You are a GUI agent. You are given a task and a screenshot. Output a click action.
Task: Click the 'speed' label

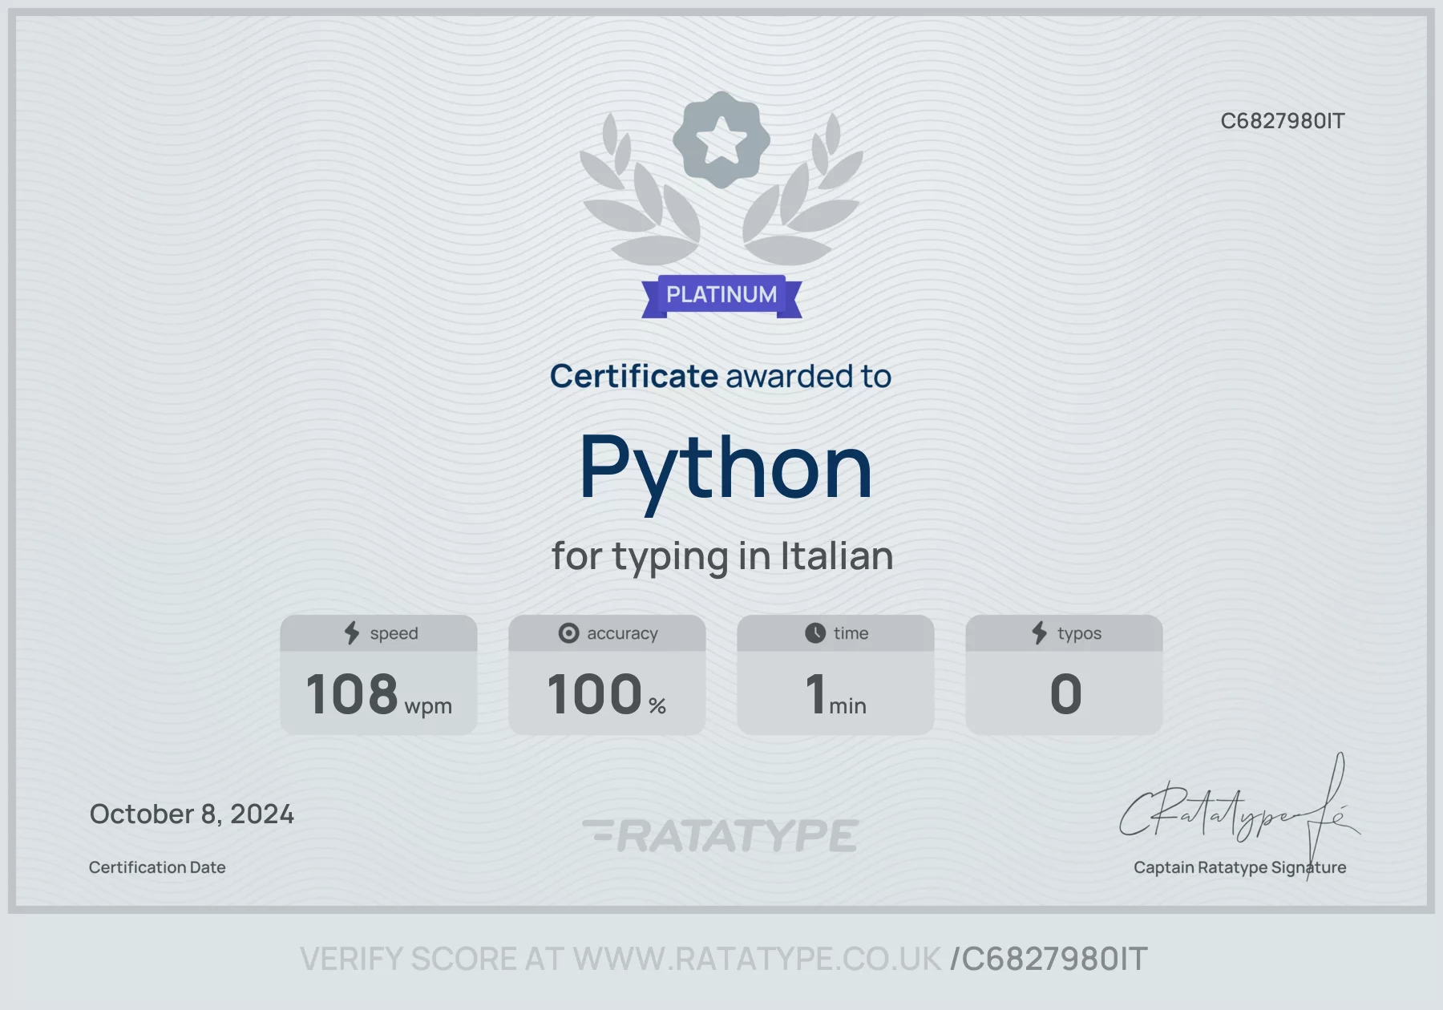[x=394, y=633]
